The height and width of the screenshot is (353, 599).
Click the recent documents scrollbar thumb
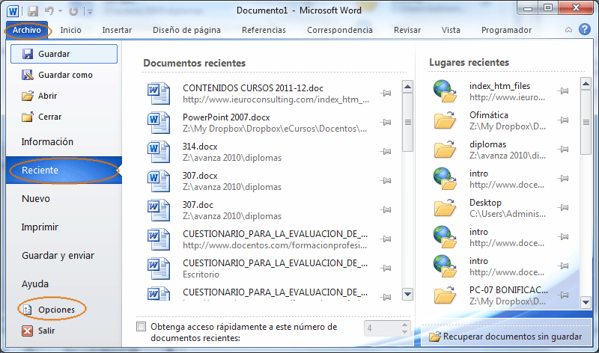pyautogui.click(x=407, y=122)
